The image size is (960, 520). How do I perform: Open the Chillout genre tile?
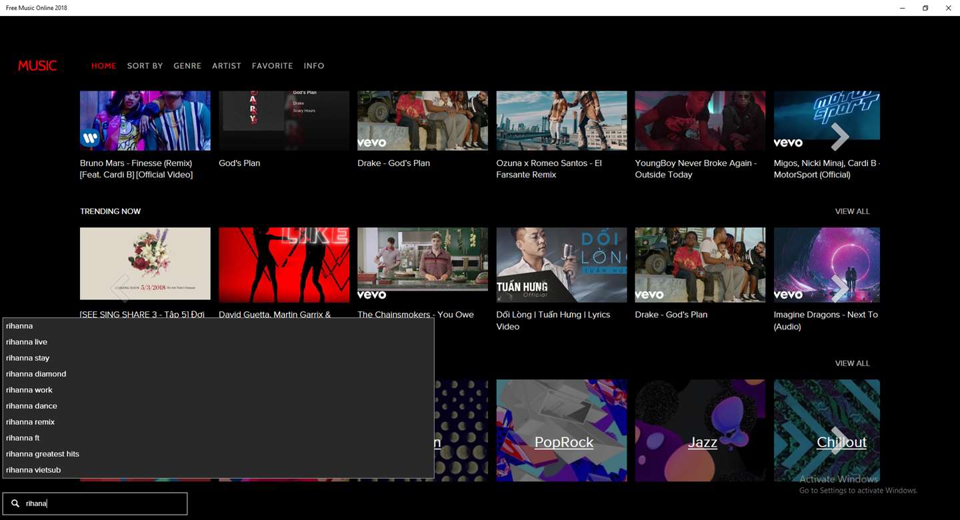[x=827, y=431]
